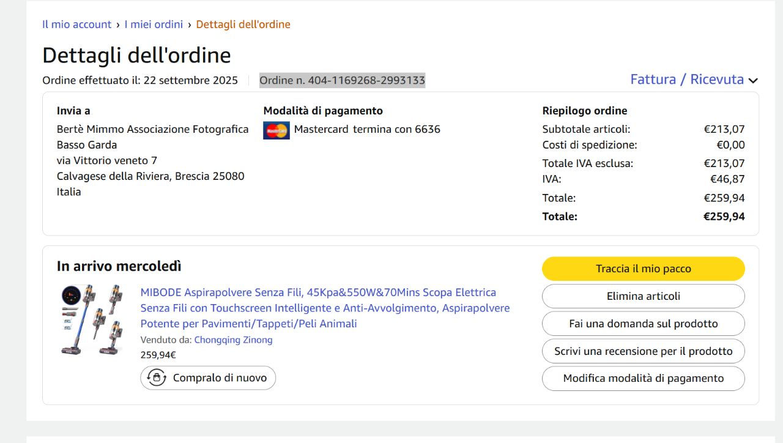Click Fai una domanda sul prodotto

point(643,324)
